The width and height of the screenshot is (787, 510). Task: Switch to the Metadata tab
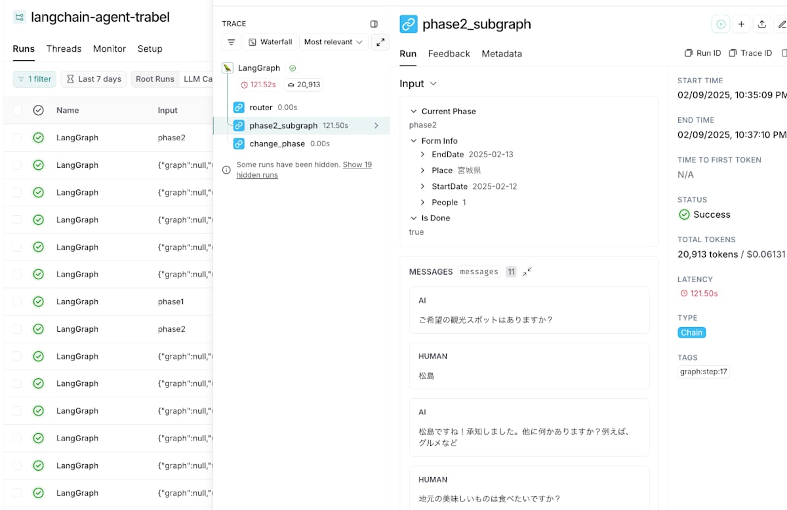click(502, 54)
